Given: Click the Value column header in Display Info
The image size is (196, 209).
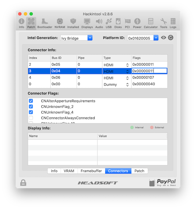Looking at the screenshot, I should 133,136.
